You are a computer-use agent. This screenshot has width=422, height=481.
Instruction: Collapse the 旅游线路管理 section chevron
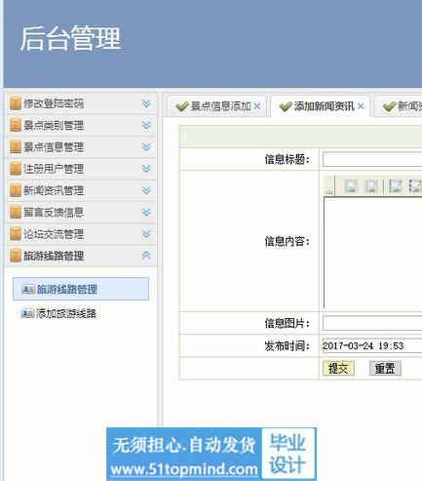[x=146, y=256]
